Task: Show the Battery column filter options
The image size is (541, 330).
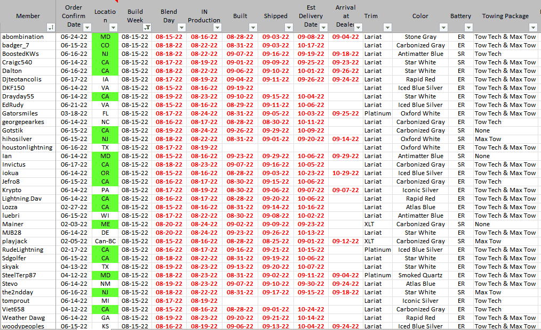Action: click(468, 27)
